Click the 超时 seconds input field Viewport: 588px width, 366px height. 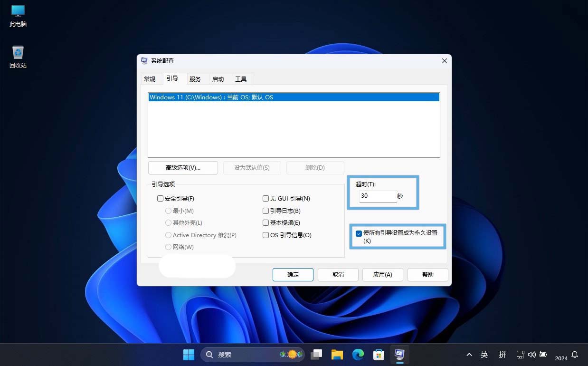pyautogui.click(x=378, y=196)
